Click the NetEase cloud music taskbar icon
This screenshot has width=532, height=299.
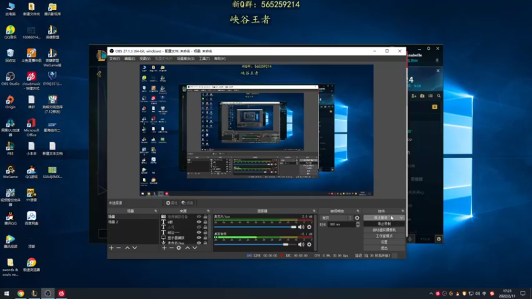61,293
